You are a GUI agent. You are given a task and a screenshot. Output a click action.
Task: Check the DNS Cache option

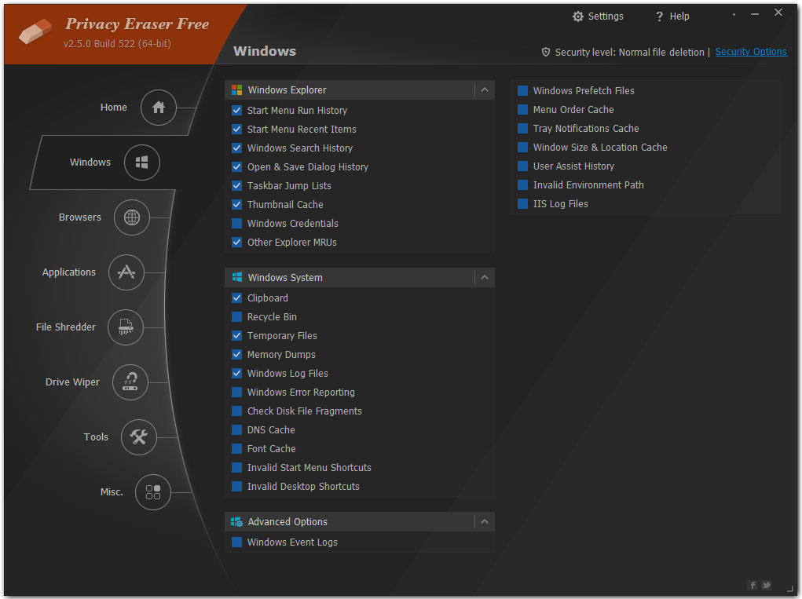(236, 430)
